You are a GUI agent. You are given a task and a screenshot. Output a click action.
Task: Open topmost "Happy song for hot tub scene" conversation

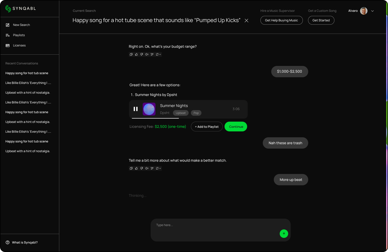(27, 73)
